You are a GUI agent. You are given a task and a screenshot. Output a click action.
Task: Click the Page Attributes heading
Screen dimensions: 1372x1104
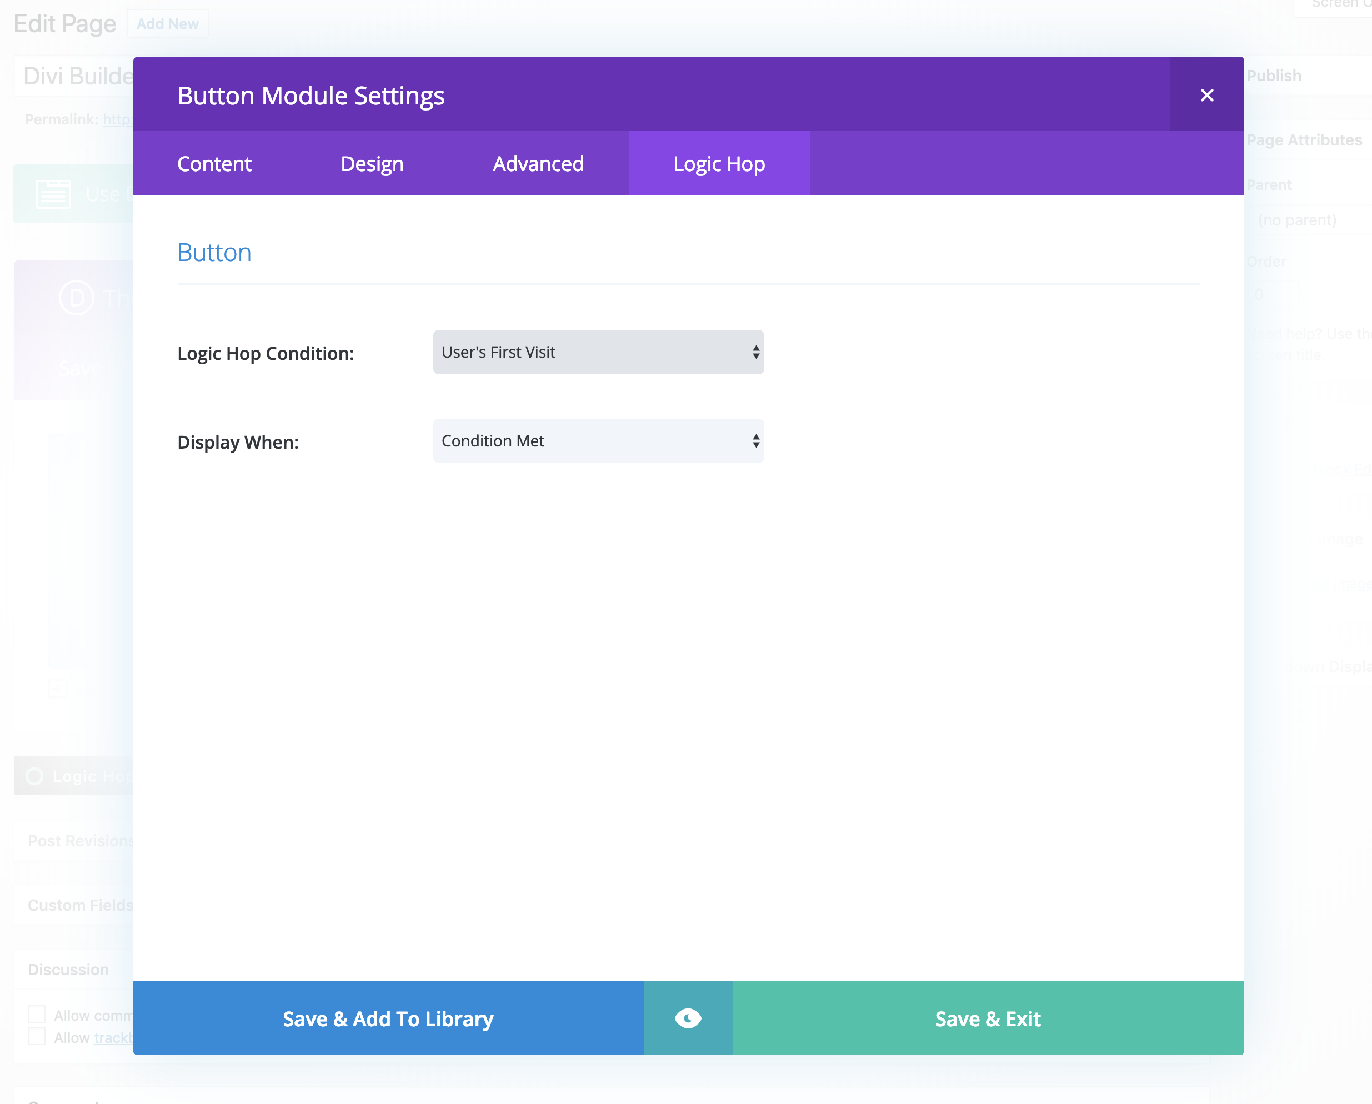click(x=1304, y=140)
